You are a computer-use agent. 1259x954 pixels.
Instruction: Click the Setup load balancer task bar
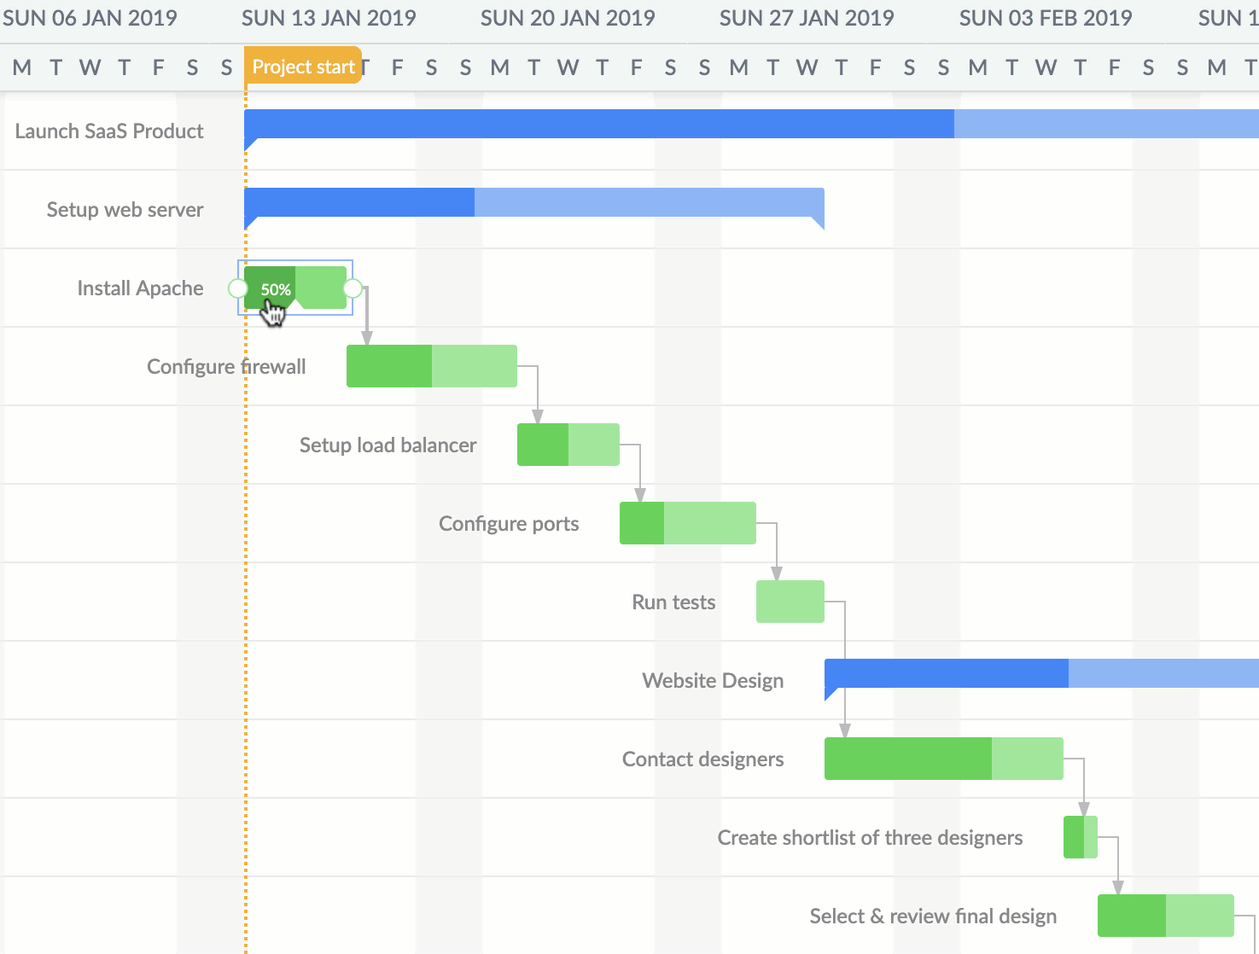(x=568, y=445)
